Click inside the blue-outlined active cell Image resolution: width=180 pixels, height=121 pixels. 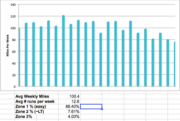tap(91, 107)
